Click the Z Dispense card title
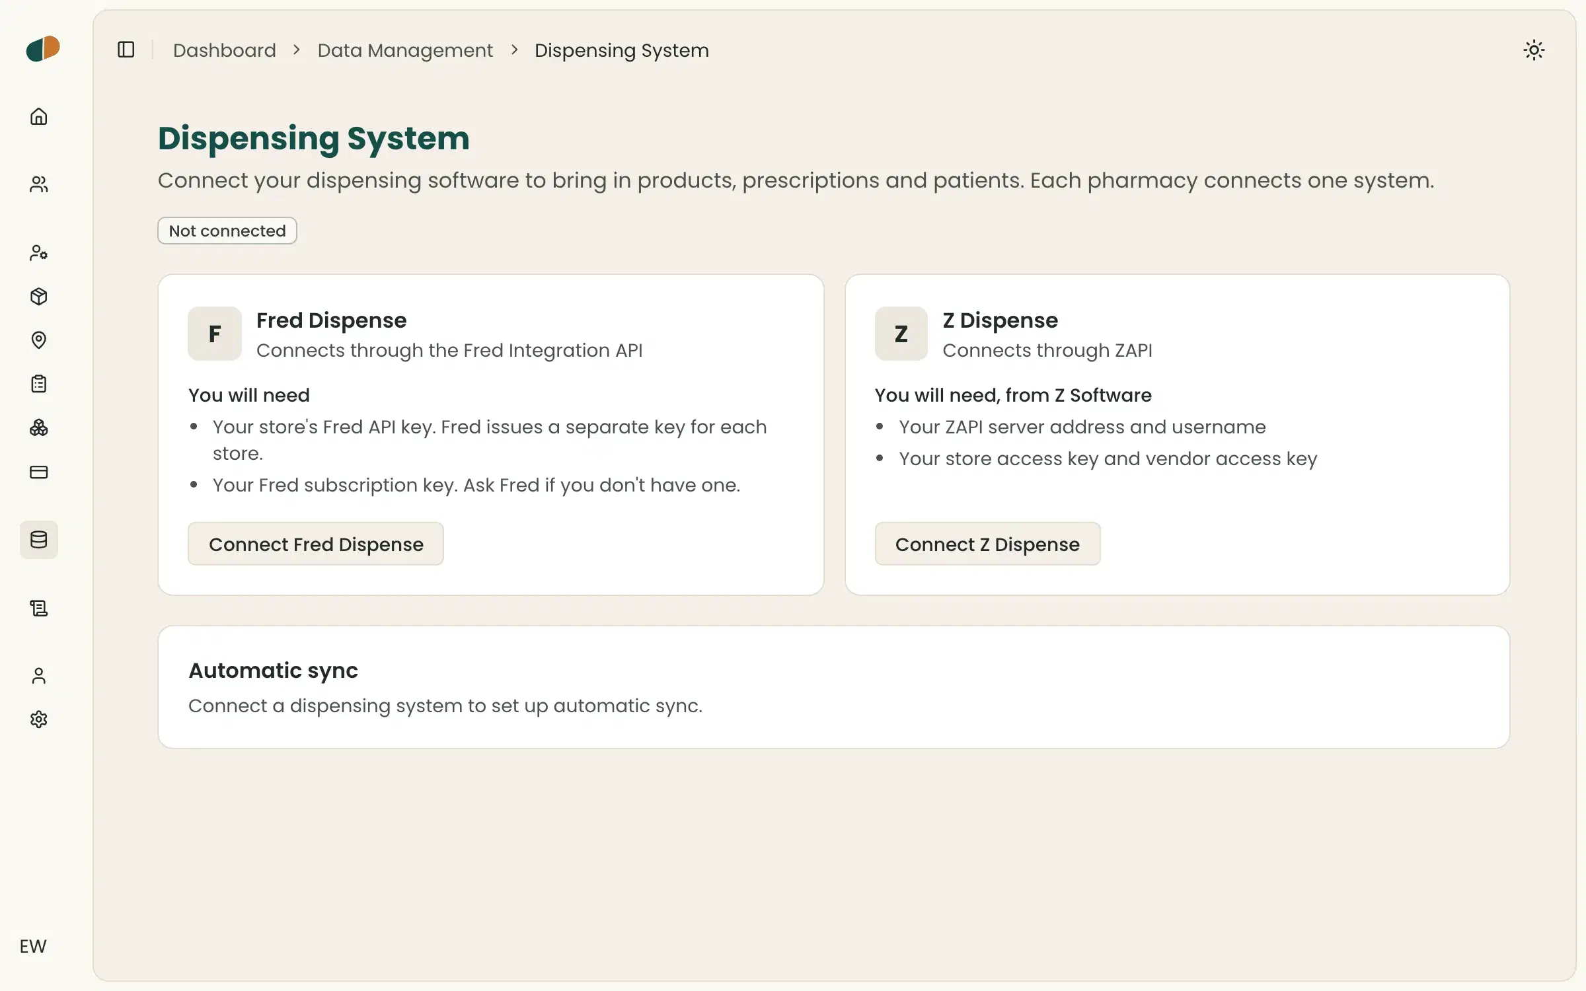 [1000, 320]
